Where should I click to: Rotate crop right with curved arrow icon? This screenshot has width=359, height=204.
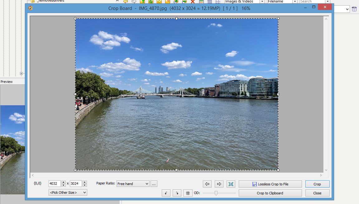[x=177, y=193]
